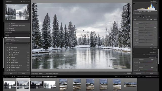Add a snapshot with the plus icon

[29, 33]
